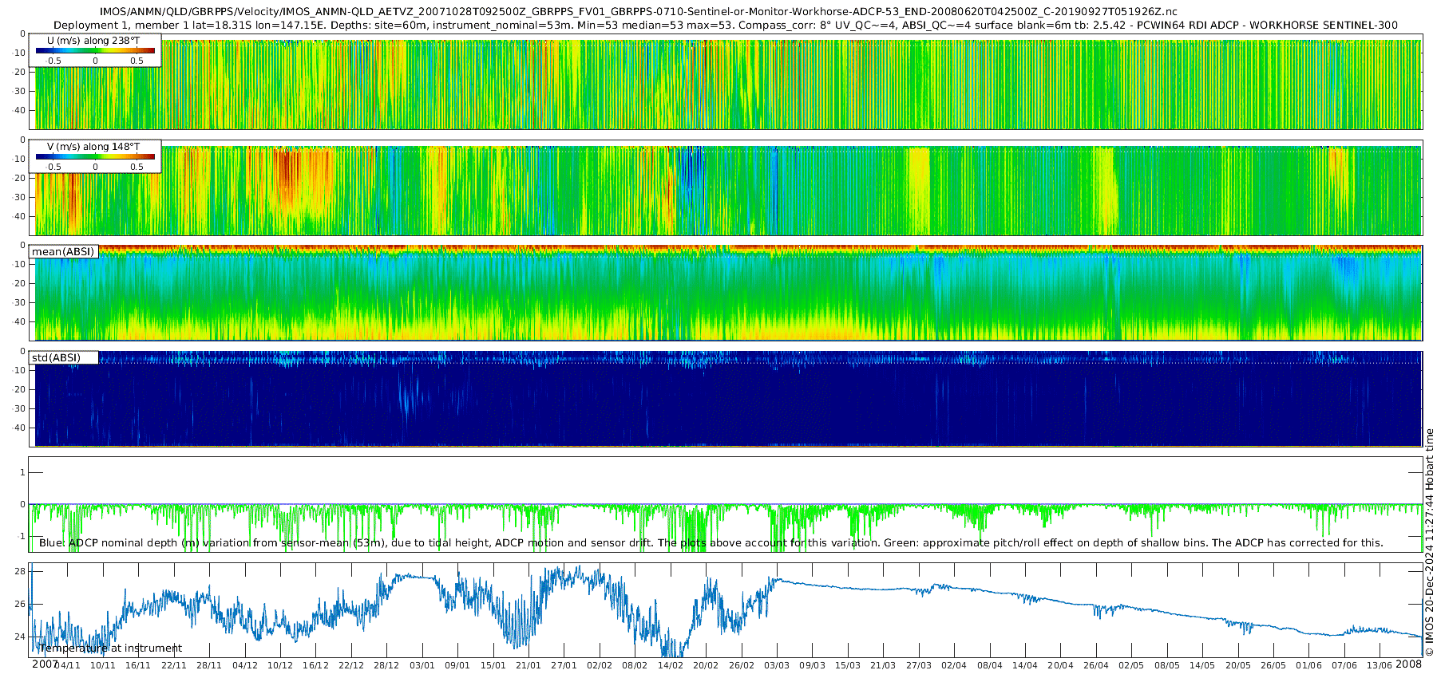Screen dimensions: 1437x678
Task: Click the 2007 year label on time axis
Action: coord(45,664)
